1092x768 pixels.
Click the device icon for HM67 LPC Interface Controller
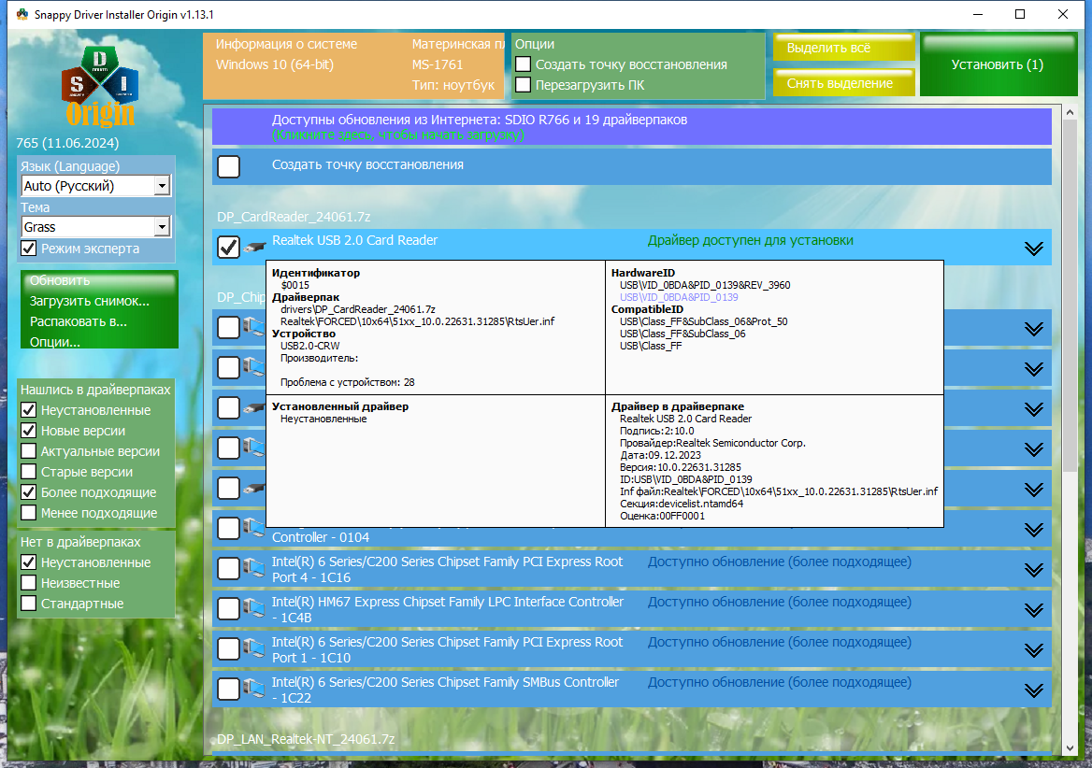click(254, 609)
